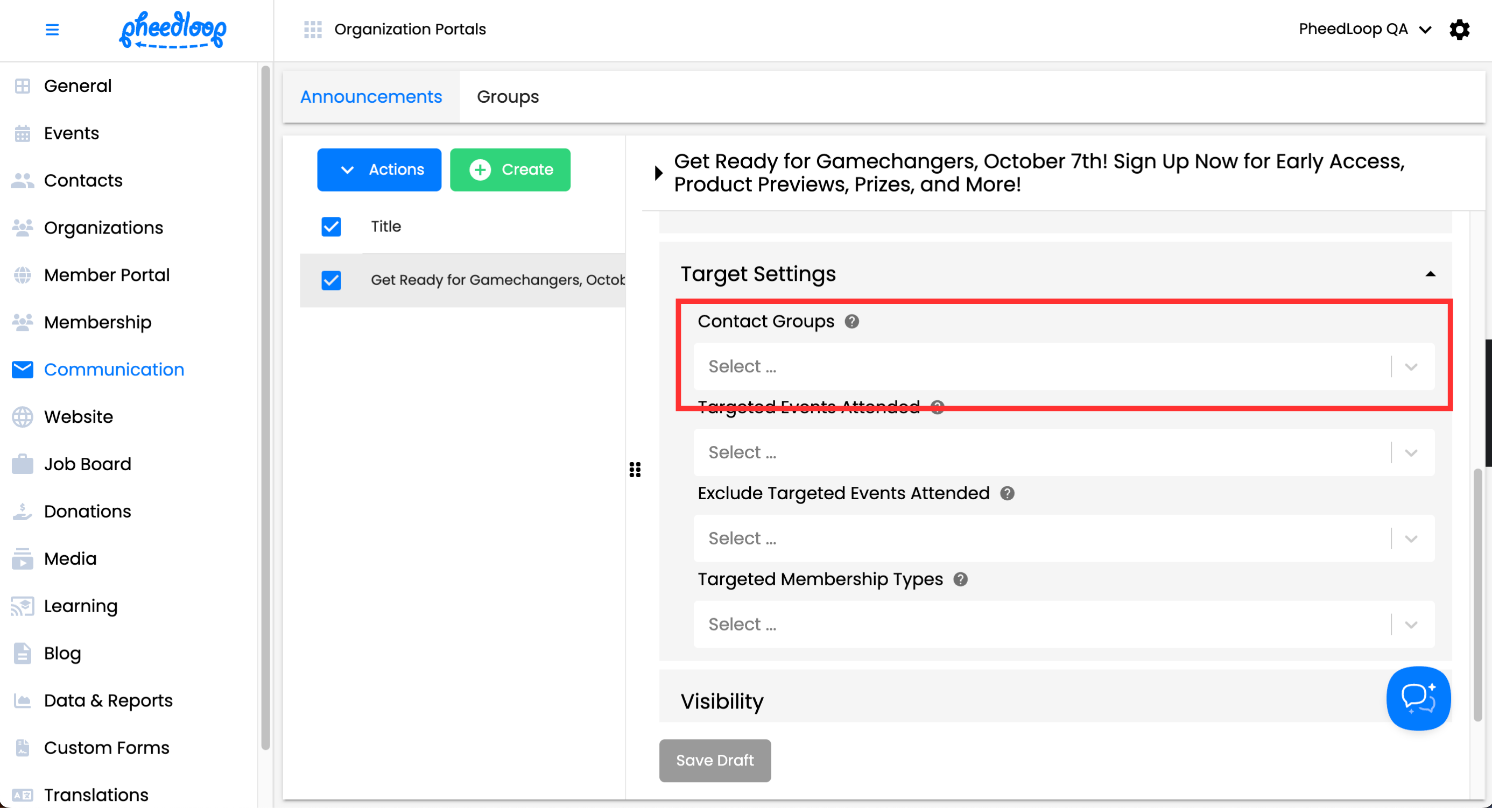The width and height of the screenshot is (1492, 808).
Task: Click Exclude Targeted Events Attended help icon
Action: [x=1007, y=493]
